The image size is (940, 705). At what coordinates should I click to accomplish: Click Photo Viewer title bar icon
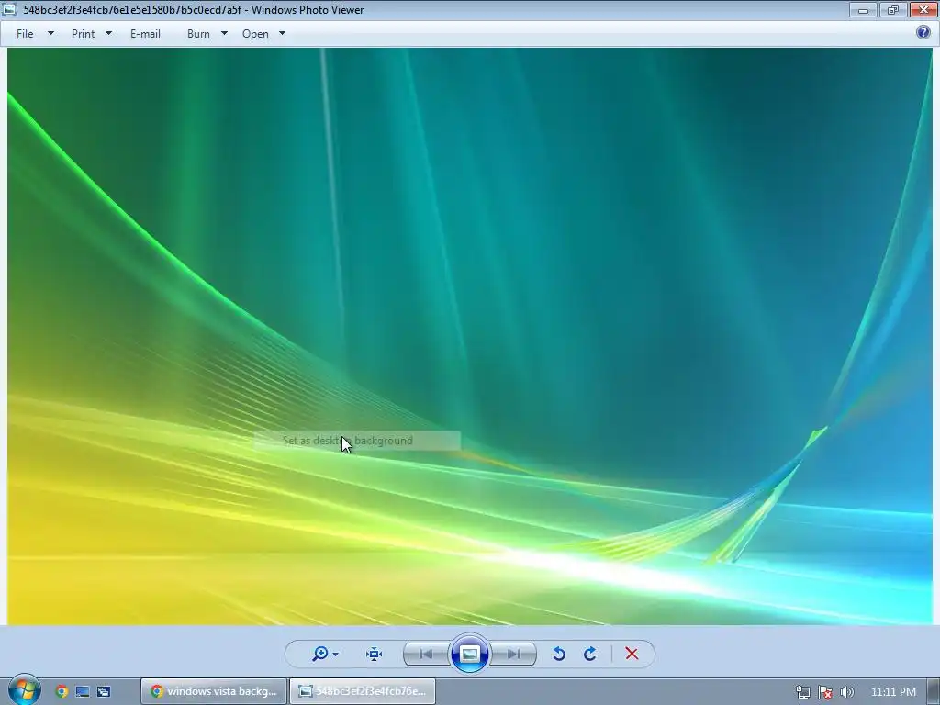coord(9,9)
